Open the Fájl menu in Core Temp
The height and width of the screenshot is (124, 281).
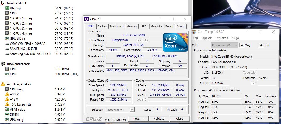click(195, 38)
